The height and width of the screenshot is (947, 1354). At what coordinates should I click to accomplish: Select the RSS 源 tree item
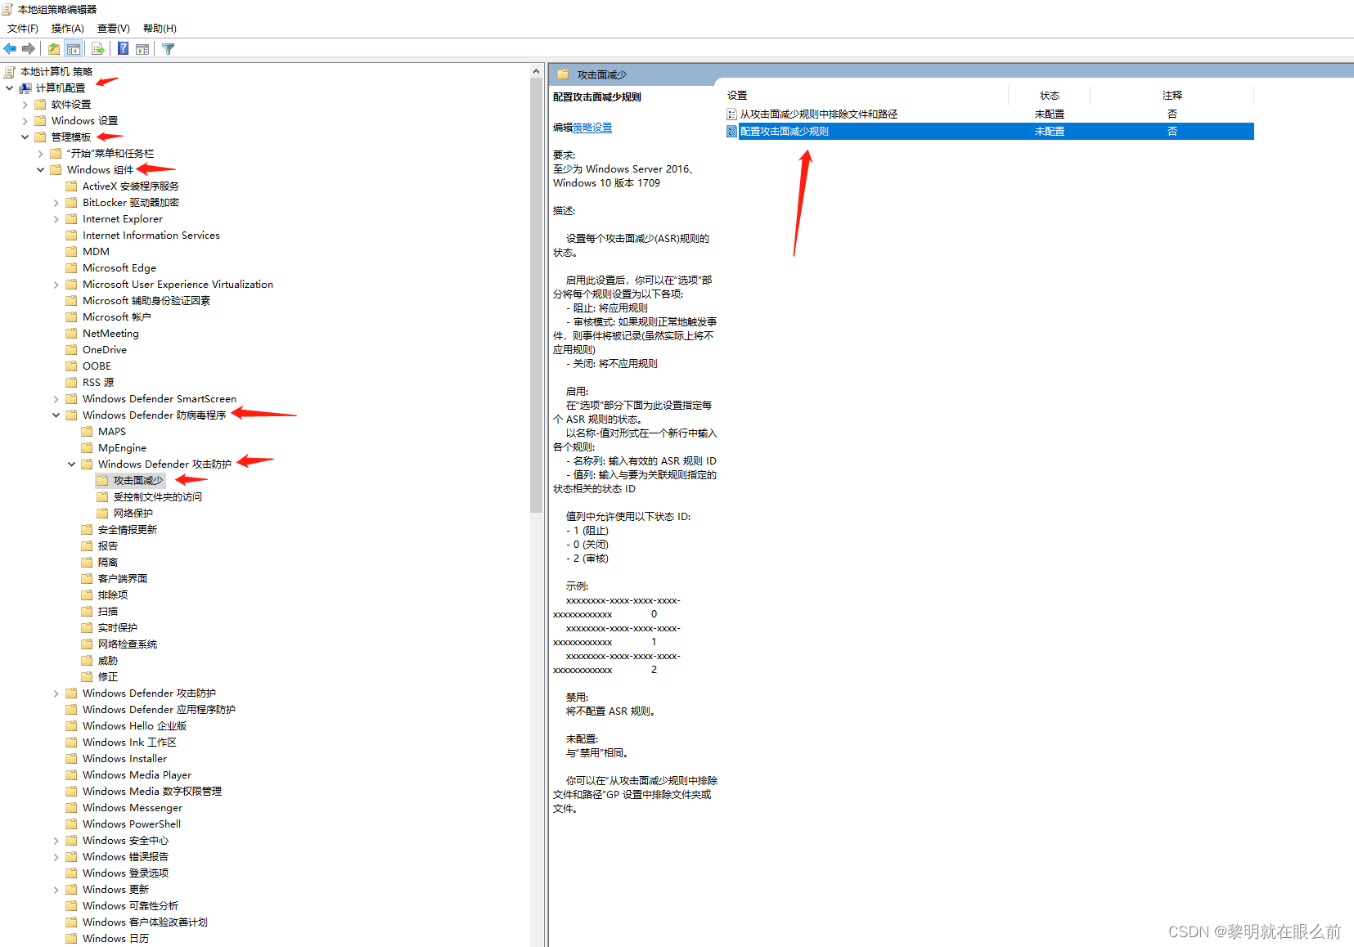click(98, 383)
